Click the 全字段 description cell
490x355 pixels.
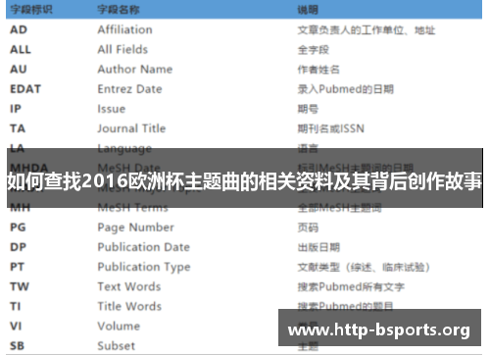tap(313, 50)
